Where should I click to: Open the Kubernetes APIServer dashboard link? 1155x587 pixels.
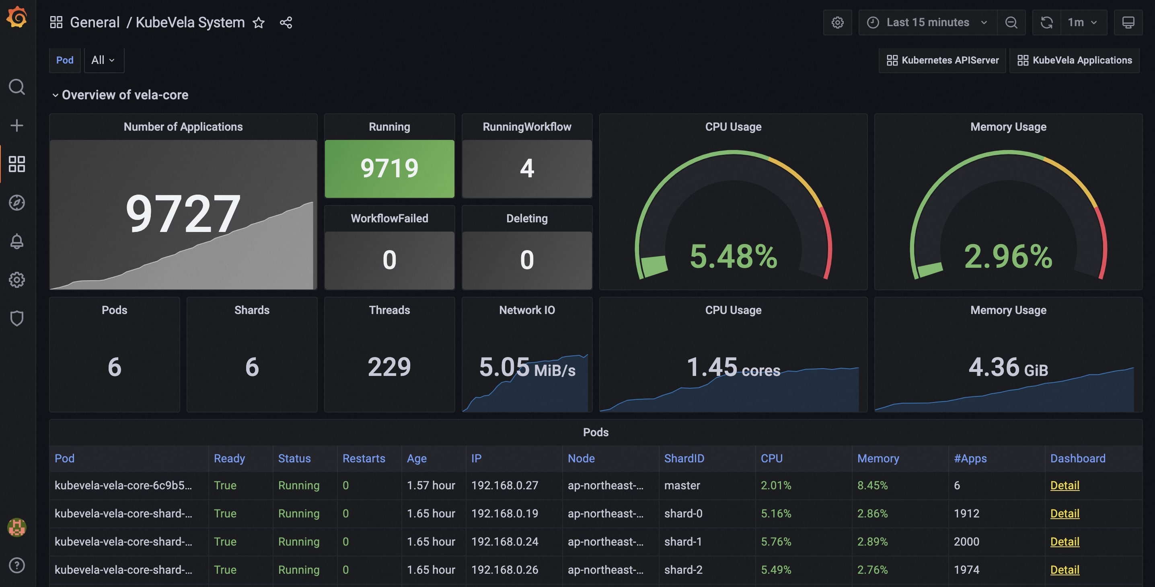[x=943, y=60]
